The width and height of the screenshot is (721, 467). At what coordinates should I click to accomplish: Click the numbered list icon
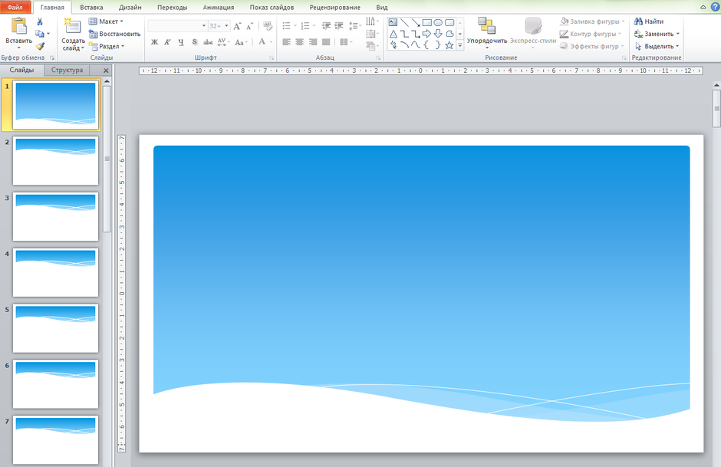tap(305, 26)
